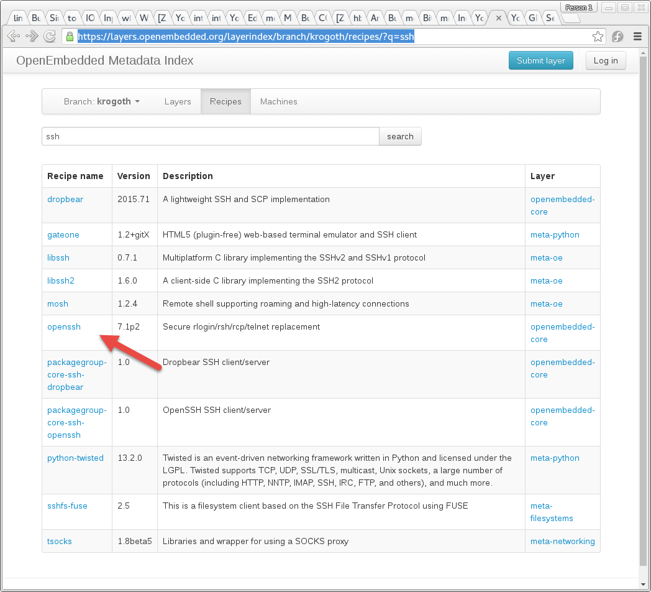Open the Person 1 profile menu

point(578,7)
